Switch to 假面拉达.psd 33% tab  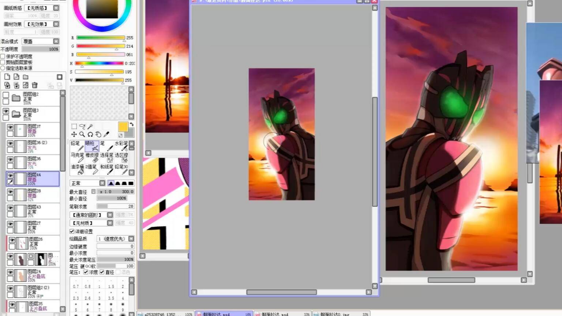pyautogui.click(x=282, y=314)
